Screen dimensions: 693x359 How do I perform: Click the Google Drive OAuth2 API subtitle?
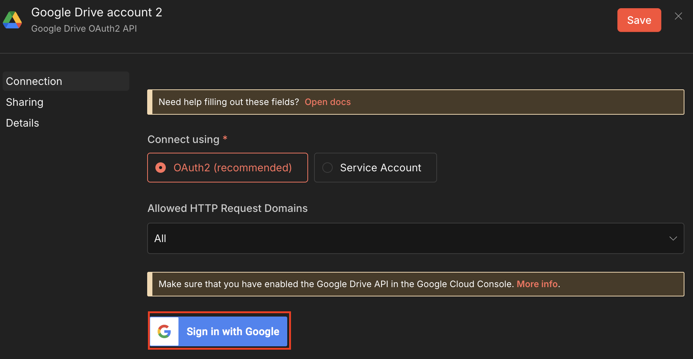84,29
